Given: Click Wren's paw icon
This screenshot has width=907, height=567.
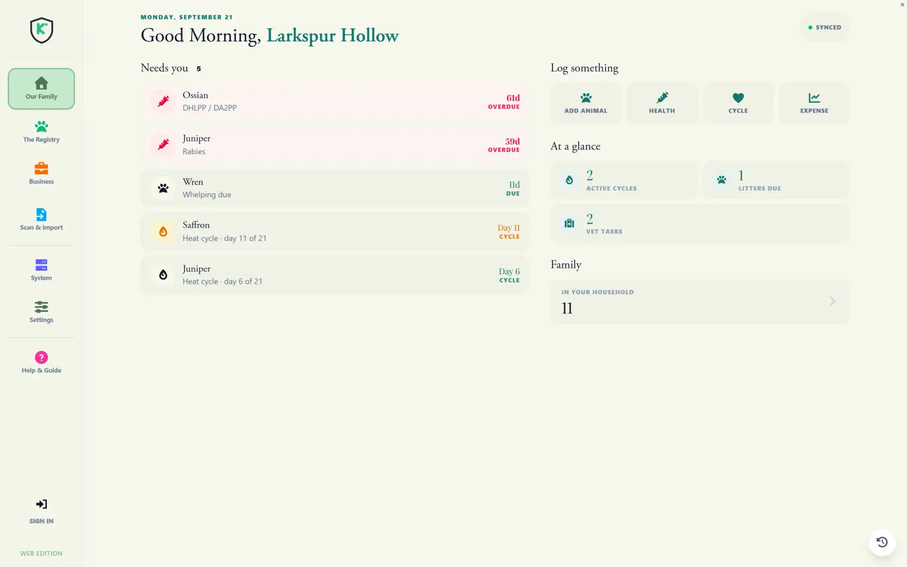Looking at the screenshot, I should (163, 188).
